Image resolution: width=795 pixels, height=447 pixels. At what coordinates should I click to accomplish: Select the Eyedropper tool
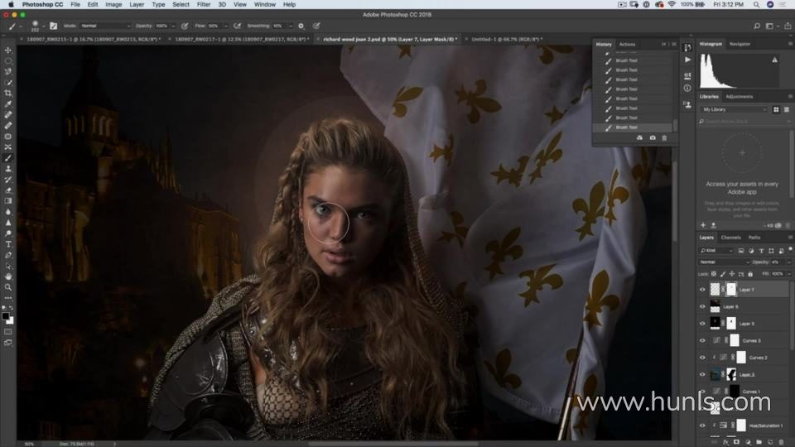pyautogui.click(x=8, y=104)
